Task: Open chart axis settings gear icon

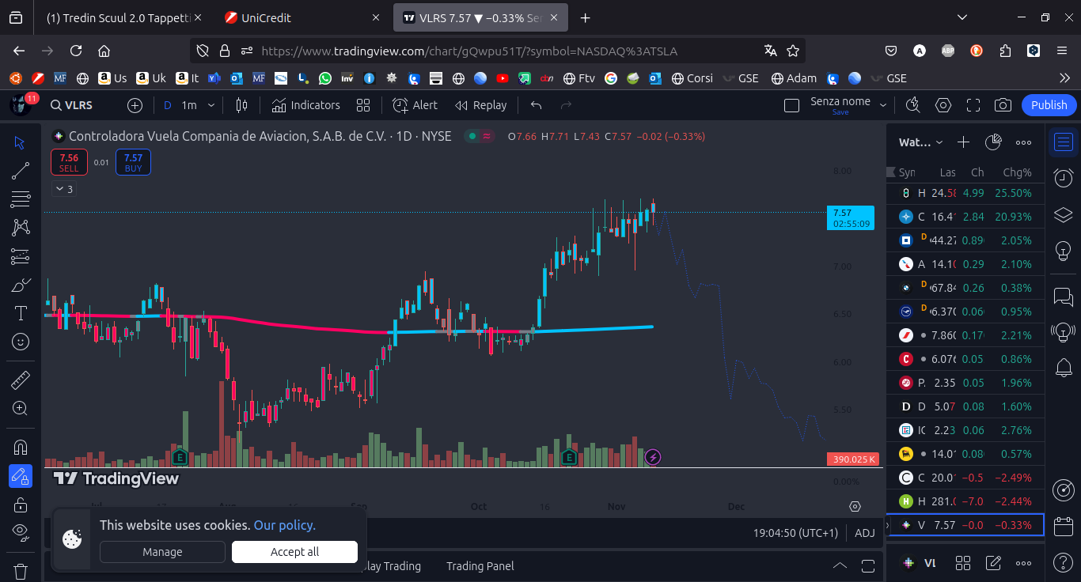Action: pyautogui.click(x=855, y=506)
